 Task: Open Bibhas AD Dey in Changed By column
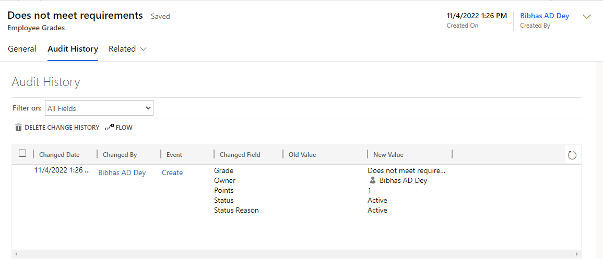coord(122,172)
